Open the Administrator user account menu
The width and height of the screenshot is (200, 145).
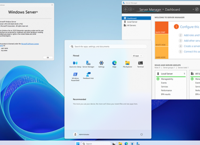tap(81, 134)
